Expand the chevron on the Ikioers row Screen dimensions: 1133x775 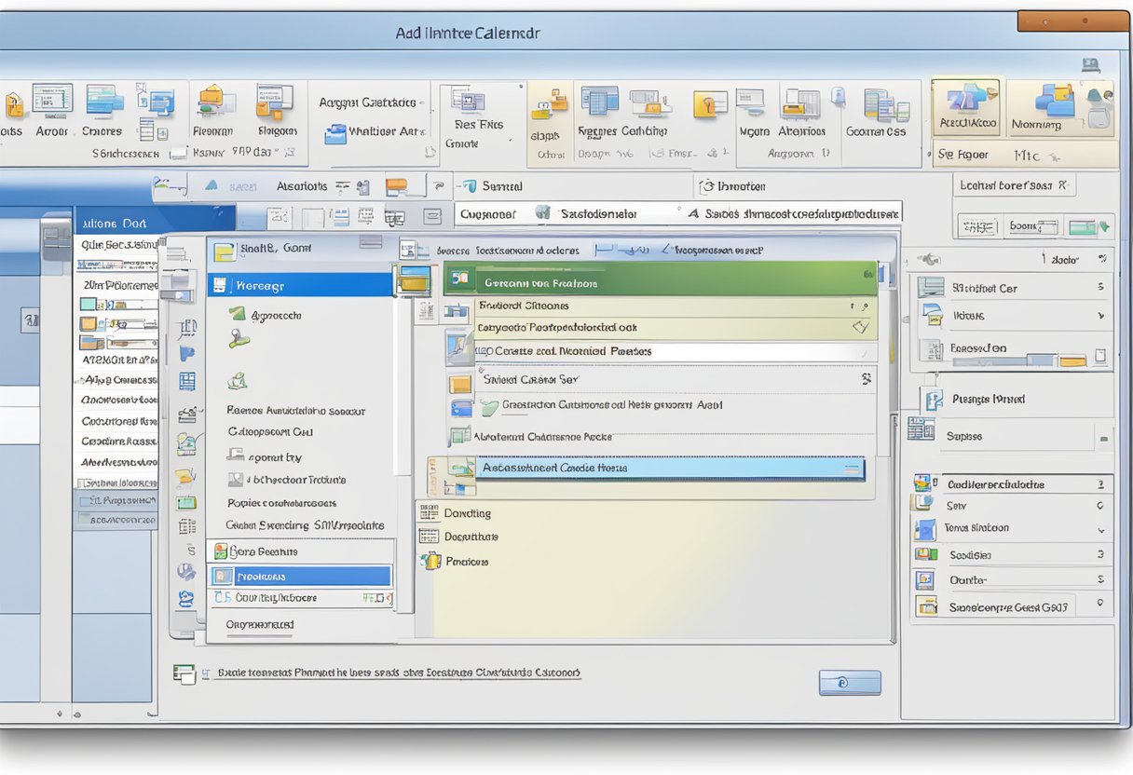[1101, 317]
